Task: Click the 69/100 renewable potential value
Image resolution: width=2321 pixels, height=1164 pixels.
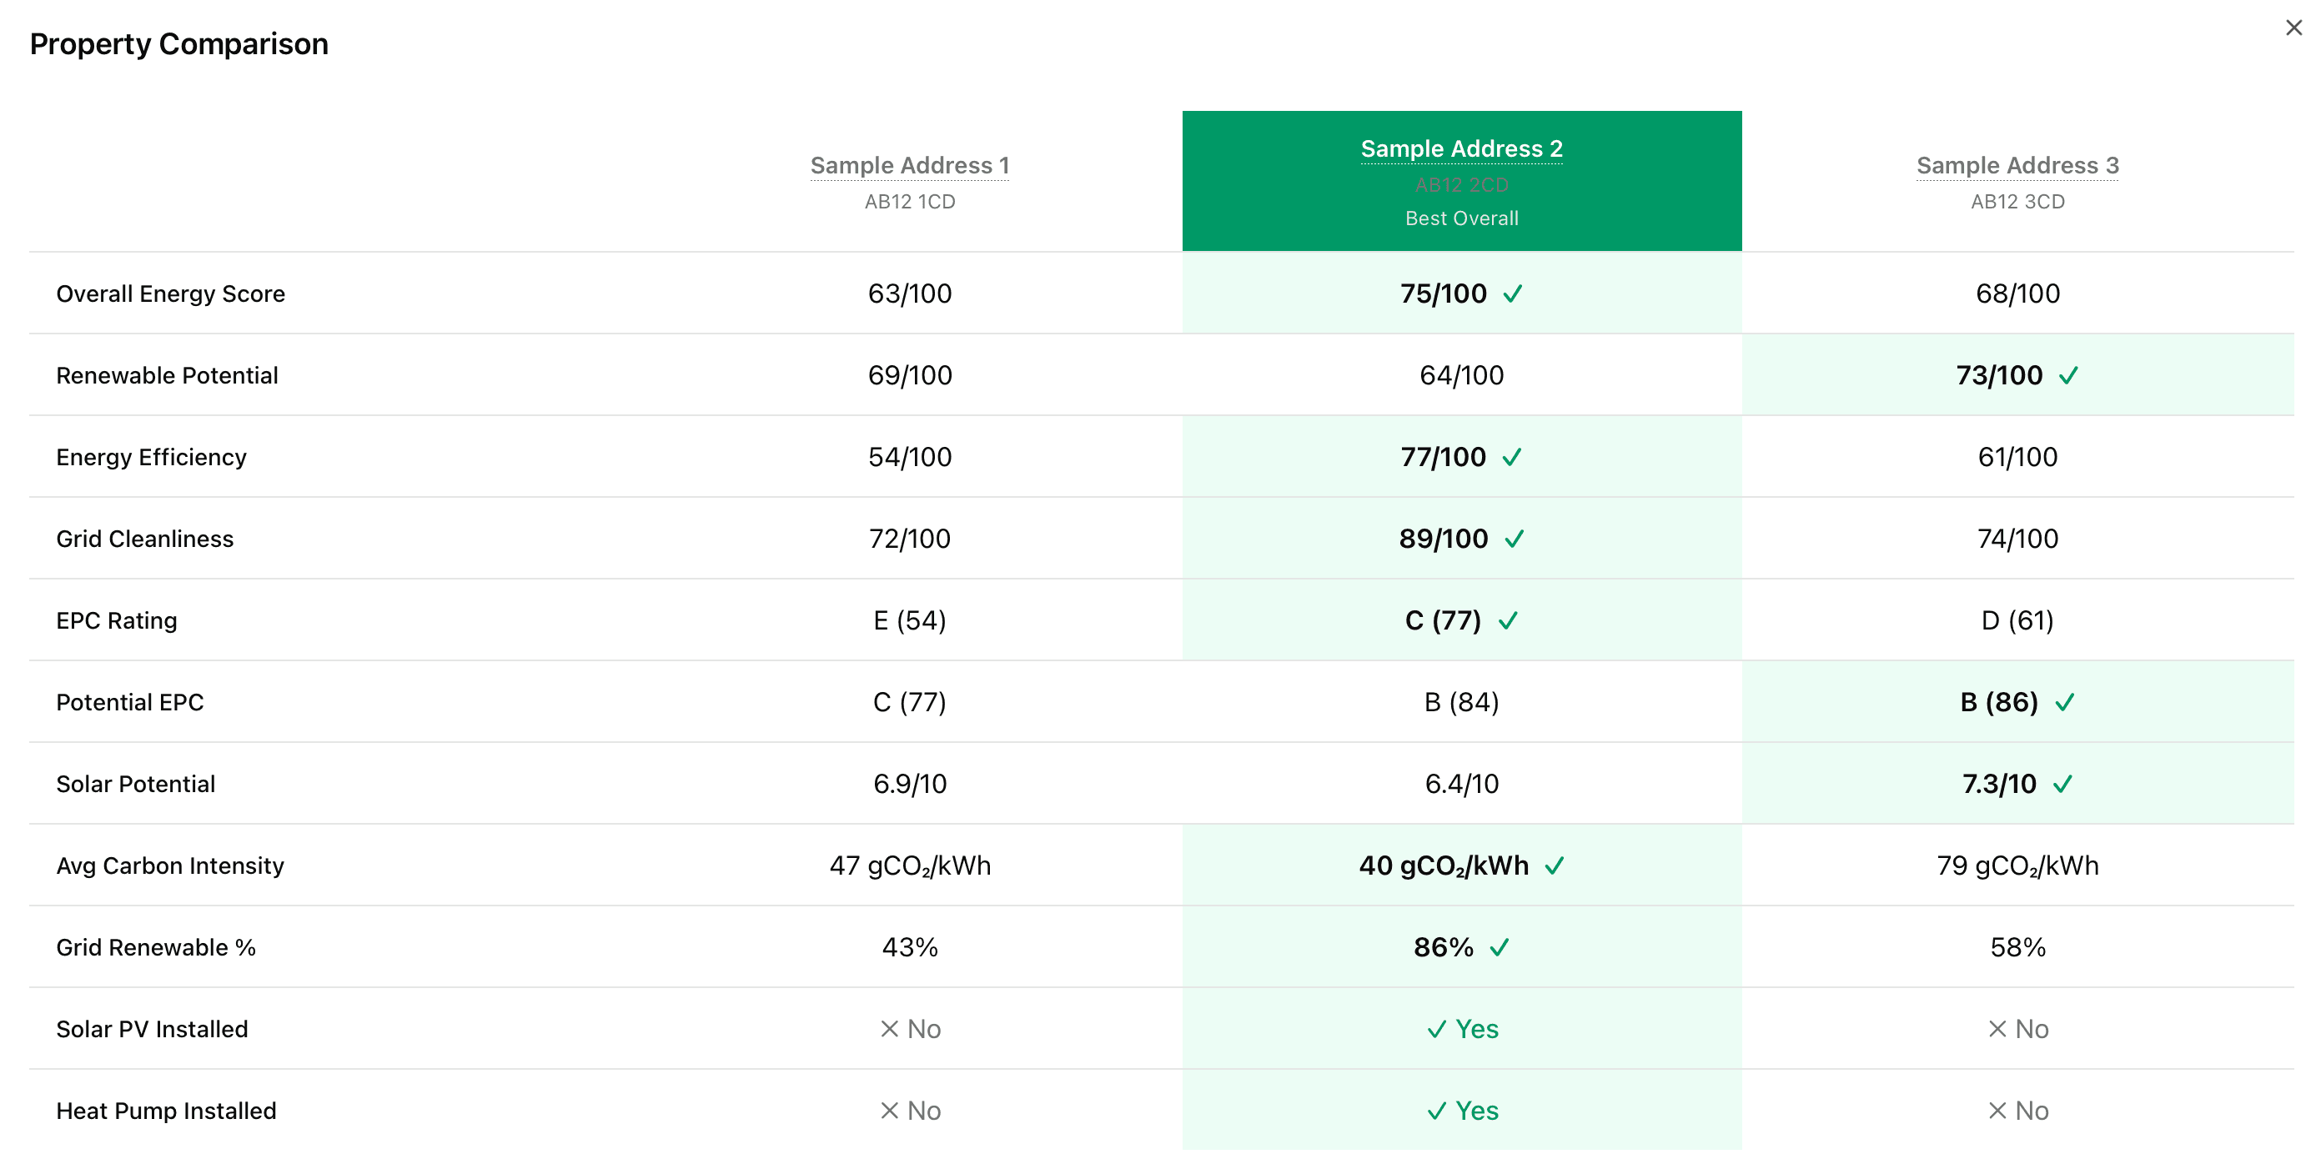Action: click(909, 376)
